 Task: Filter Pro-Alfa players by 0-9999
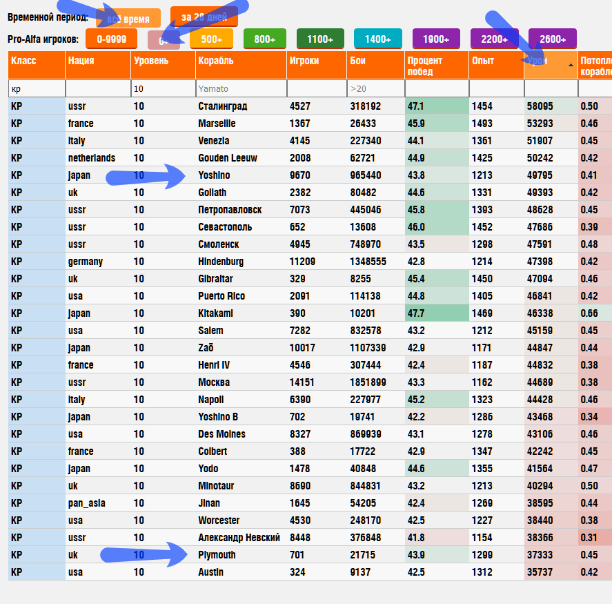pos(112,39)
